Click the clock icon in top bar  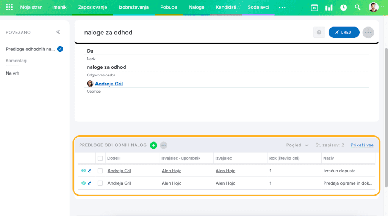pyautogui.click(x=343, y=8)
